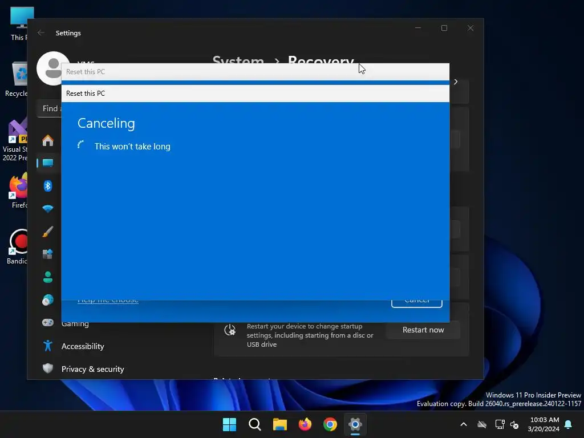Maximize the Settings window

(444, 28)
